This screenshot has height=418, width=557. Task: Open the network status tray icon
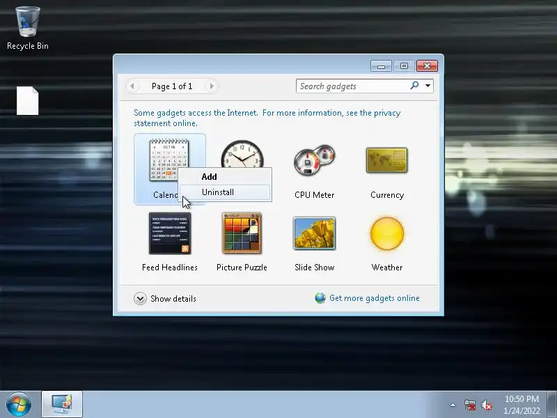click(469, 405)
